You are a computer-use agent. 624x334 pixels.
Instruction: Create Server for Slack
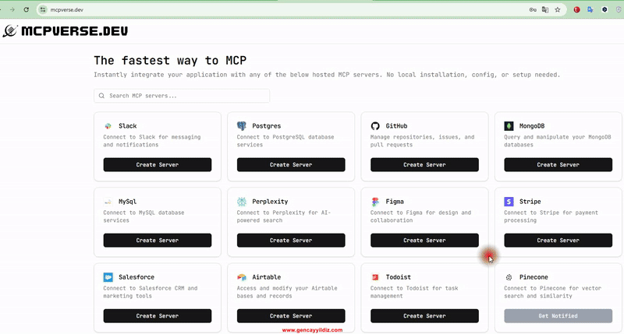pos(157,165)
